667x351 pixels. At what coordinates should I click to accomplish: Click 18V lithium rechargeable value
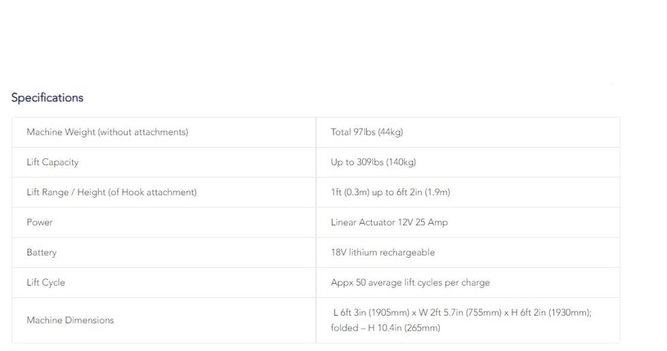point(383,252)
